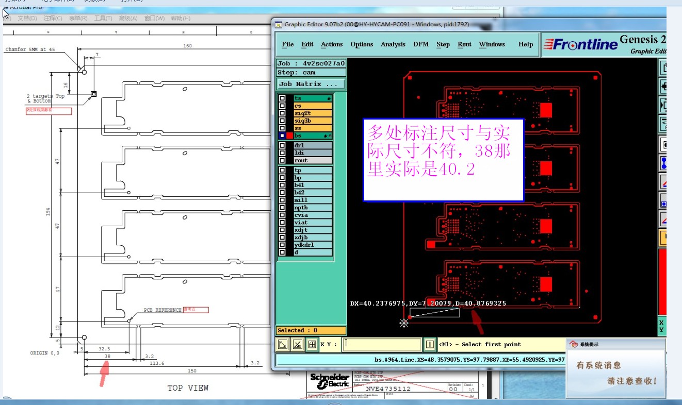Click the Select first point prompt

[x=480, y=344]
